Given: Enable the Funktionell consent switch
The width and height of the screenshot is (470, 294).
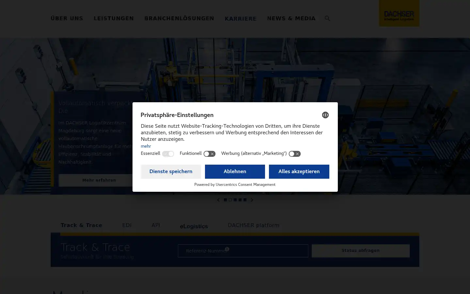Looking at the screenshot, I should tap(210, 154).
